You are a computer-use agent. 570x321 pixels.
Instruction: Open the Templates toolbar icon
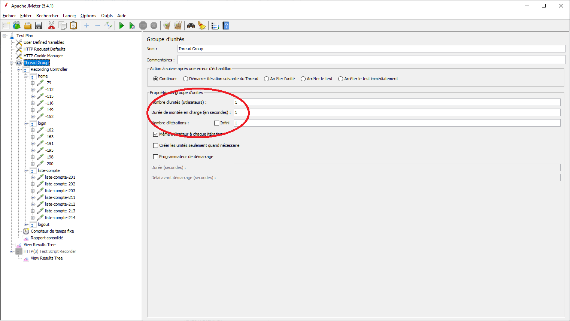click(x=16, y=25)
